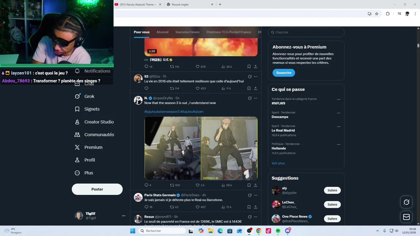Reply to the 92 tweet about 2016
Viewport: 420px width, 236px height.
146,88
